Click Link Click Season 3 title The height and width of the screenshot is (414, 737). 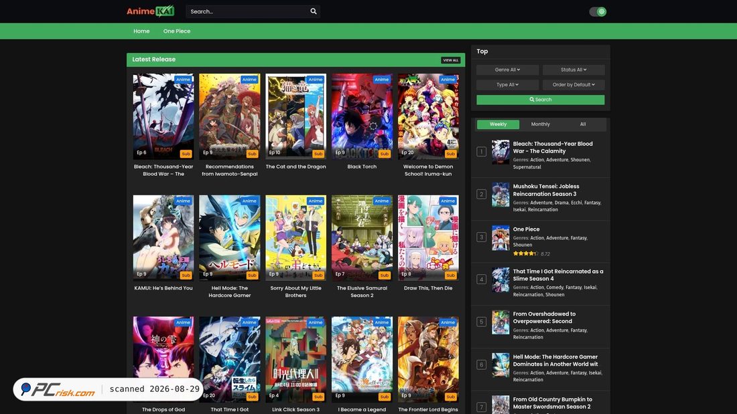(295, 410)
